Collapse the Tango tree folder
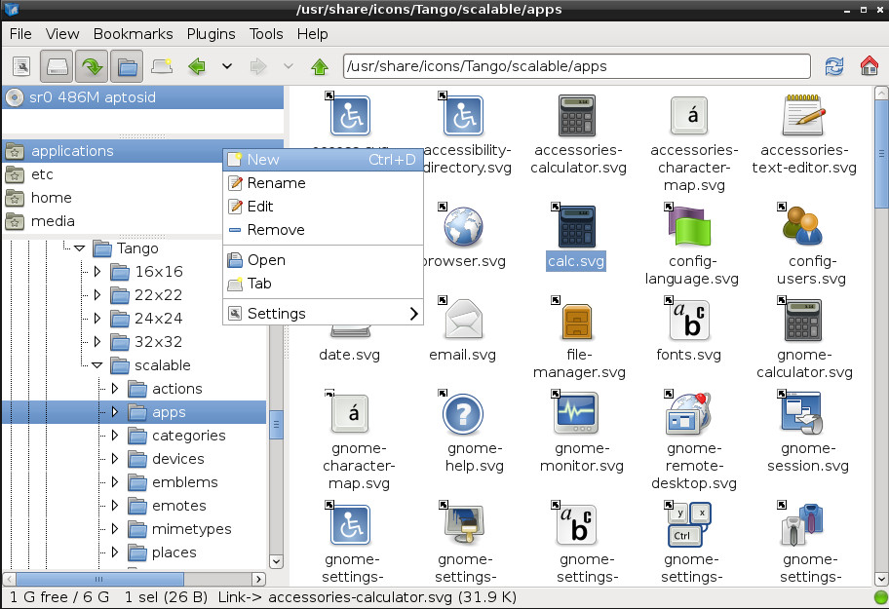The width and height of the screenshot is (889, 609). (x=79, y=248)
